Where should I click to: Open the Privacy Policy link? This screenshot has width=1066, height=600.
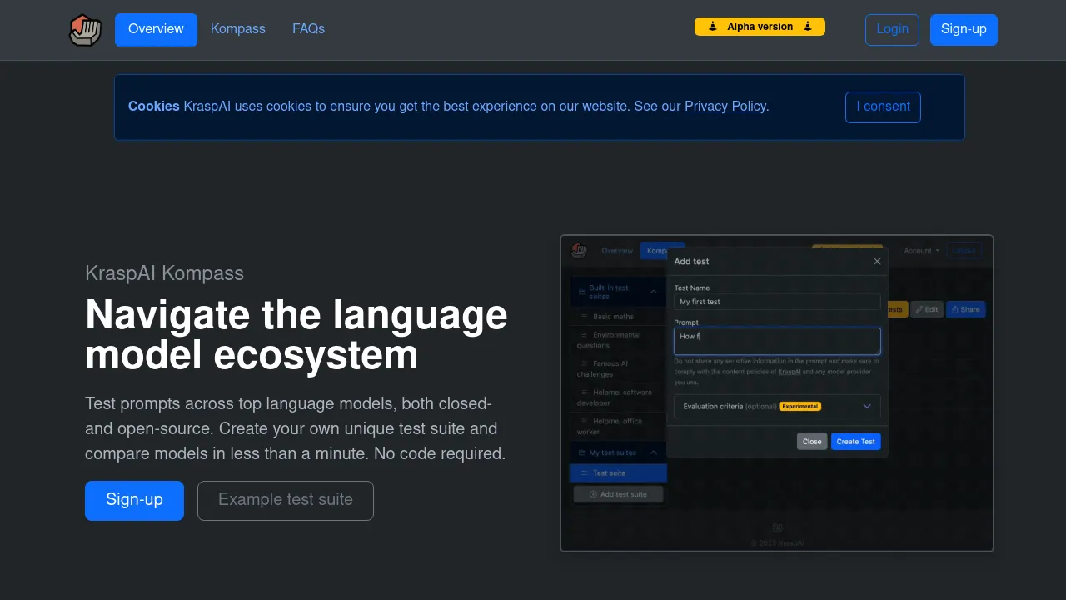[x=725, y=107]
